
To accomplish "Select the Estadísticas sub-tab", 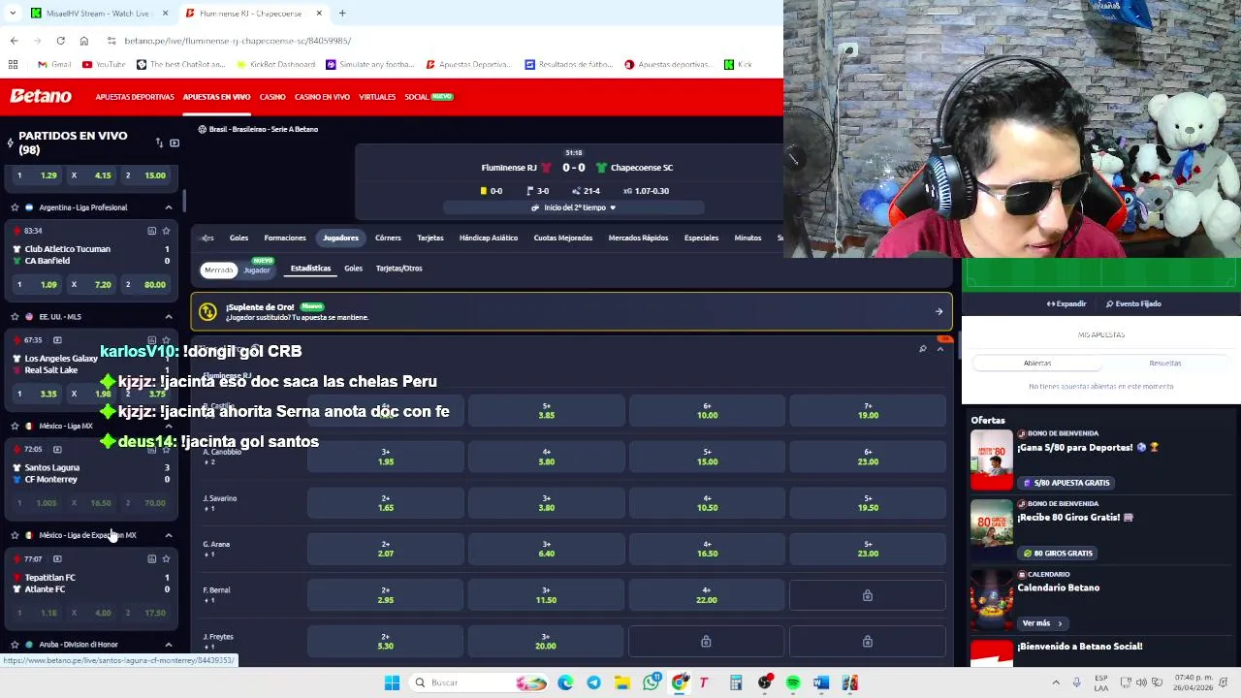I will [x=310, y=269].
